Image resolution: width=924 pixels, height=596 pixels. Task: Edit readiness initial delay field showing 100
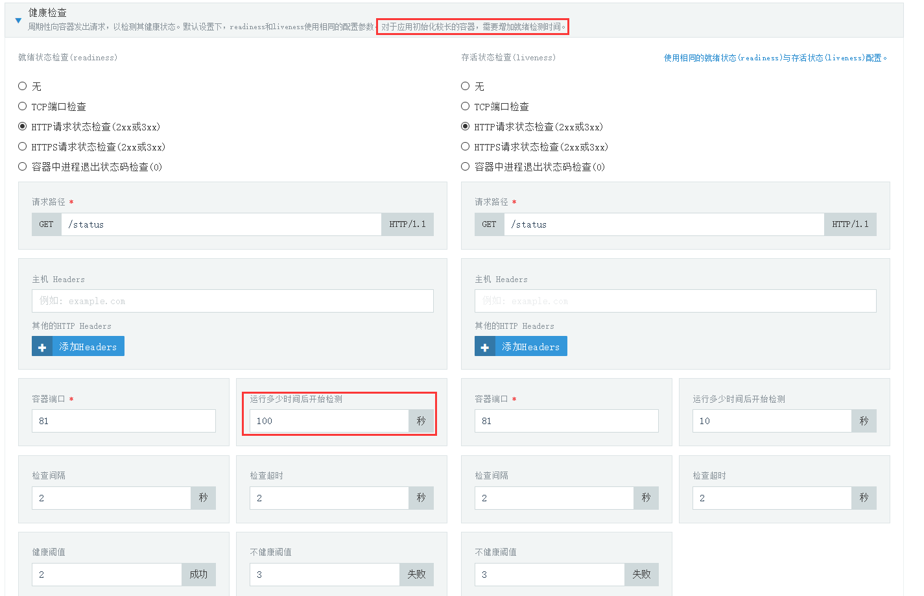pos(329,421)
